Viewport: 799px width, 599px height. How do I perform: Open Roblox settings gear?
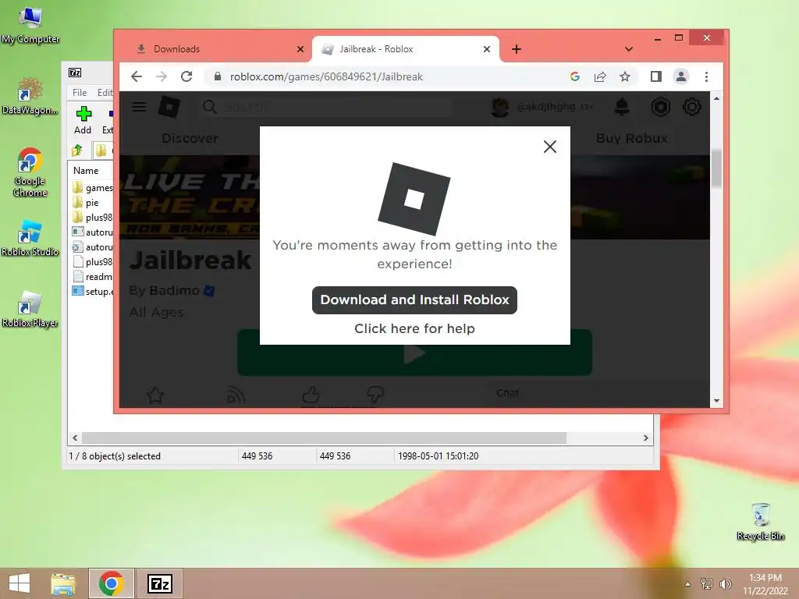point(691,107)
